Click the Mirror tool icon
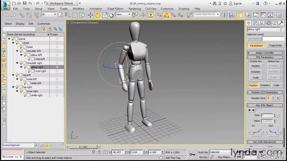Viewport: 287px width, 161px height. pos(225,15)
